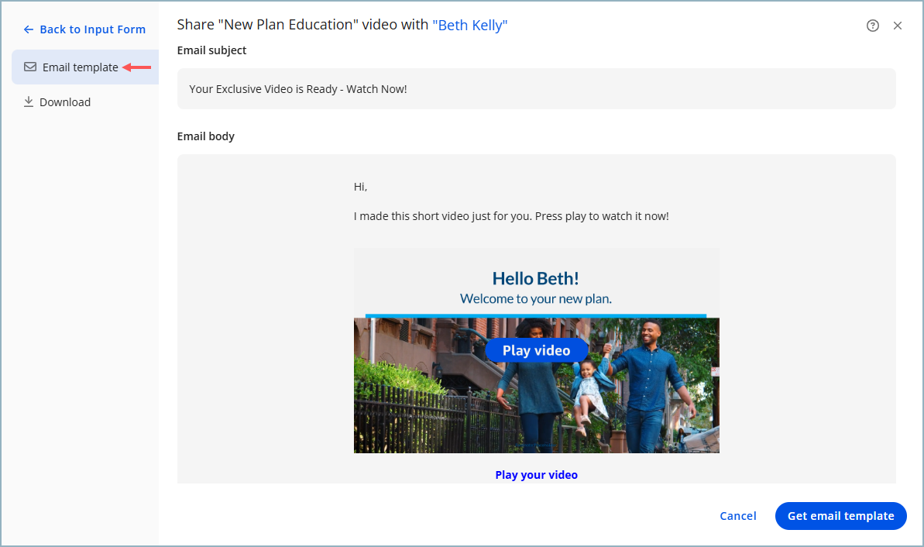Click the blue progress bar above the video
Image resolution: width=924 pixels, height=547 pixels.
pyautogui.click(x=537, y=315)
